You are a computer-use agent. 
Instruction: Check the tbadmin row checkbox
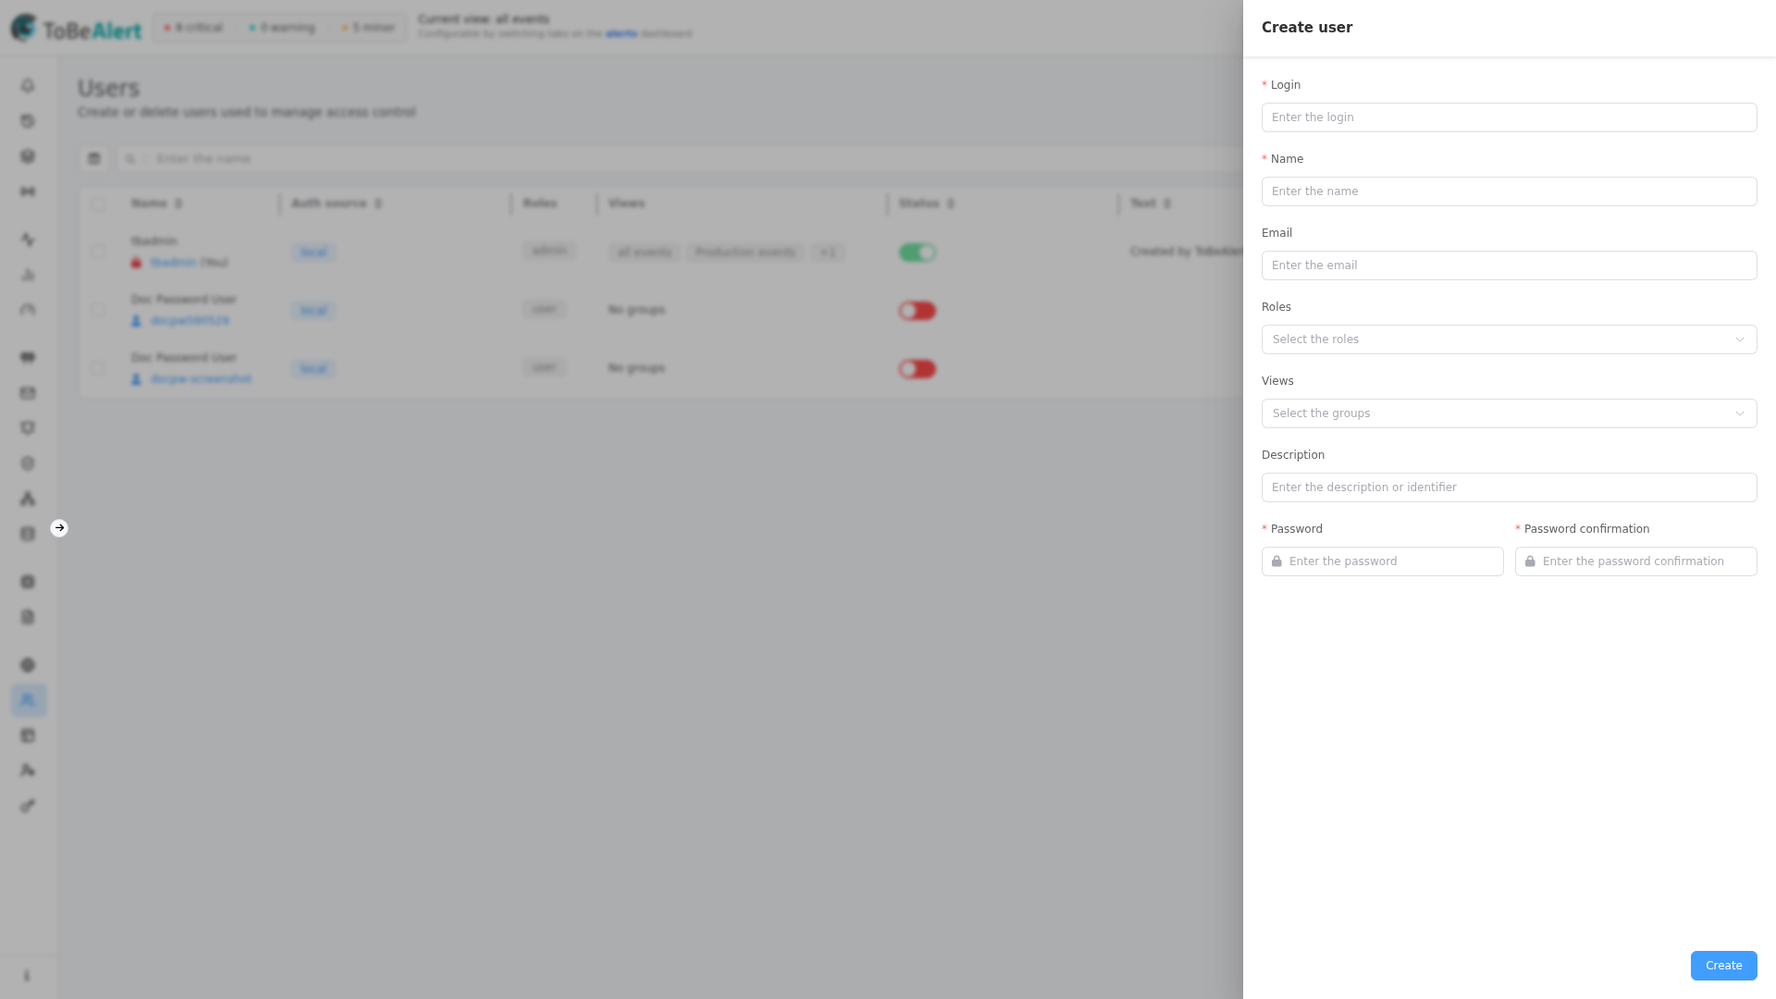[x=98, y=252]
